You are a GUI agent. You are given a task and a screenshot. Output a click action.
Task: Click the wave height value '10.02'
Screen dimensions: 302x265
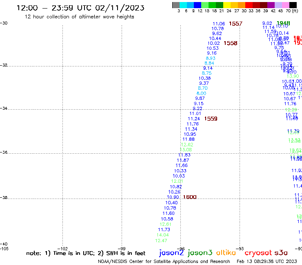pyautogui.click(x=213, y=44)
